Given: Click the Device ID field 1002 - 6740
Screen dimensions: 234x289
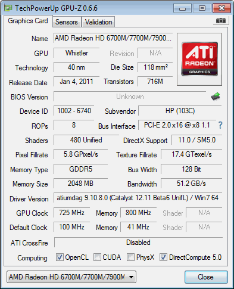Looking at the screenshot, I should [x=74, y=111].
